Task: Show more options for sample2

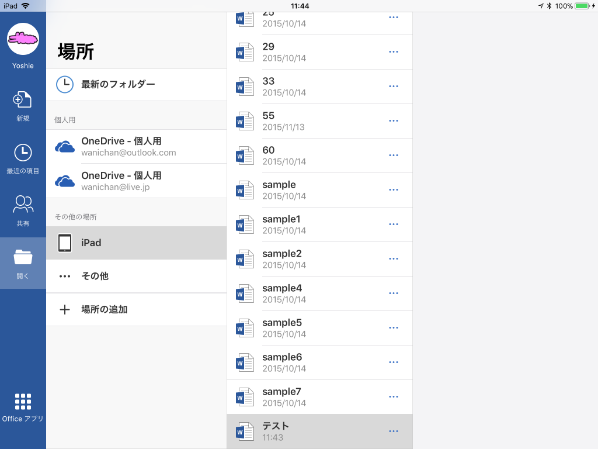Action: pyautogui.click(x=394, y=259)
